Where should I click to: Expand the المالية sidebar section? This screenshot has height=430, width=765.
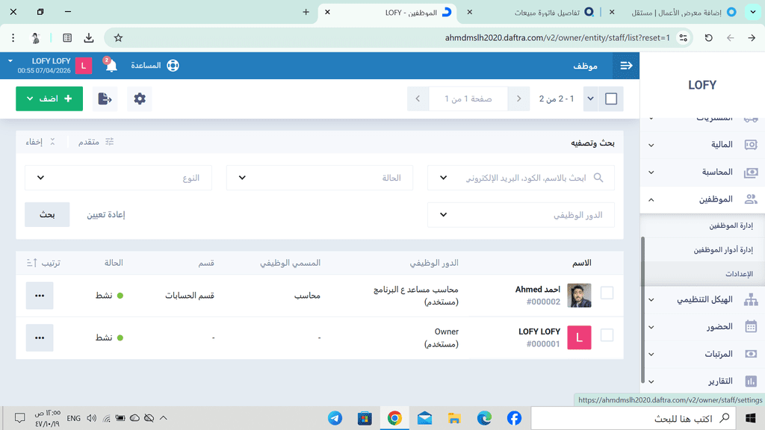tap(651, 145)
